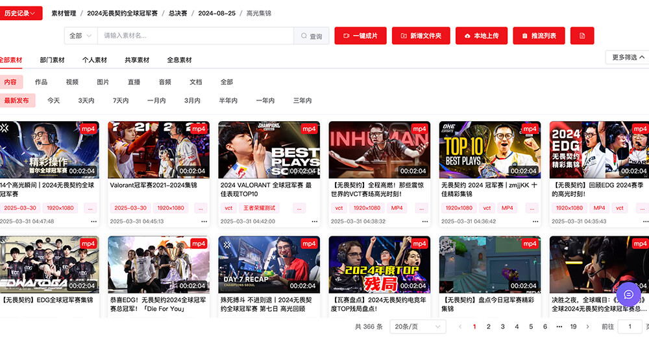Open the floating chat support bubble
The image size is (649, 342).
(x=629, y=294)
